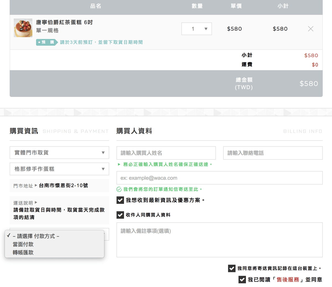Click the 預購 pre-order tag badge

pos(46,42)
